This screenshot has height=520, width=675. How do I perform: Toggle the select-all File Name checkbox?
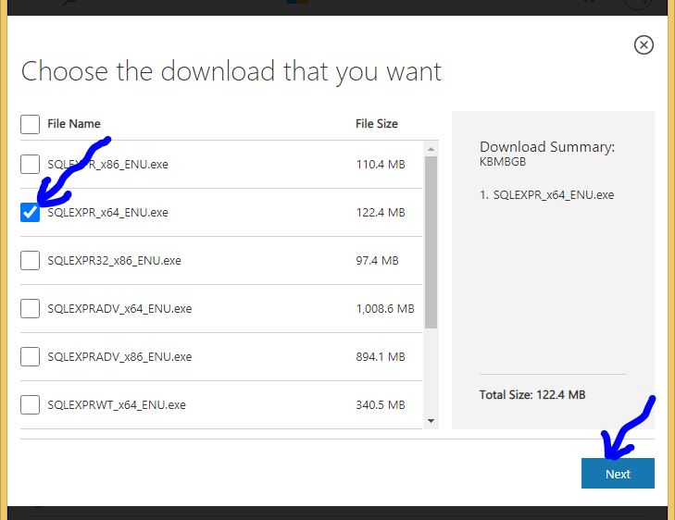click(31, 124)
